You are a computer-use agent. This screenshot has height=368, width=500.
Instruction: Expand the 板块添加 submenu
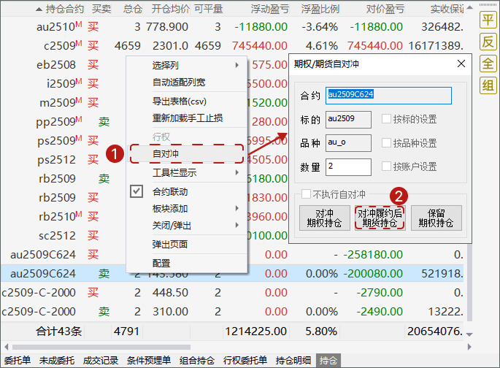point(187,209)
